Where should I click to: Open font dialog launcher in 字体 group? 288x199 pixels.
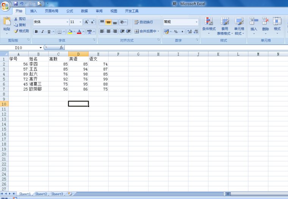click(94, 40)
